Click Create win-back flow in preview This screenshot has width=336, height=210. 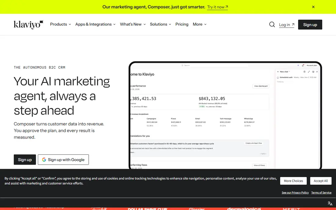click(x=254, y=143)
